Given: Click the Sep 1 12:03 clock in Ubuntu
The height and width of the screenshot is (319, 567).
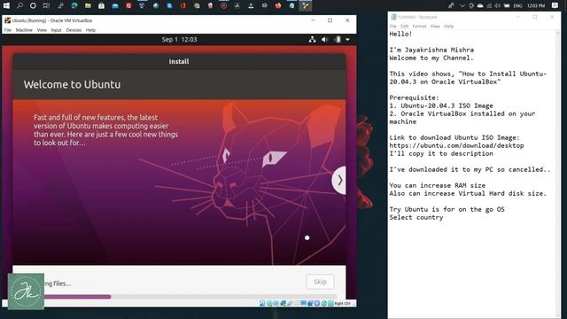Looking at the screenshot, I should 179,39.
